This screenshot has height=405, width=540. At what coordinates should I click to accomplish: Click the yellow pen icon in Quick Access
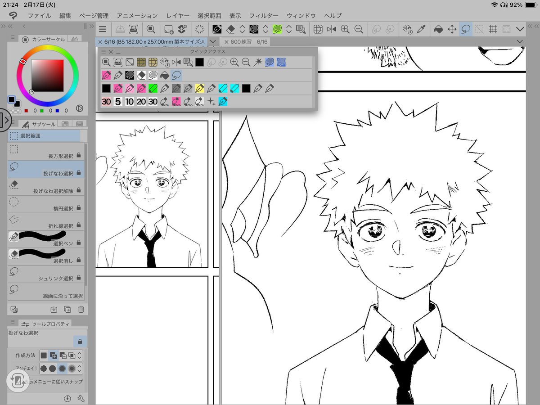(x=199, y=88)
